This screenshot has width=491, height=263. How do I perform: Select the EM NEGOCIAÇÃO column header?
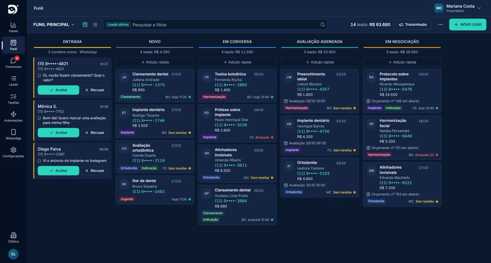click(402, 42)
